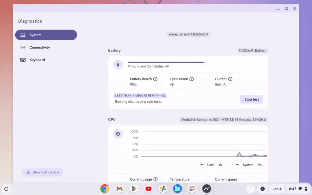This screenshot has width=312, height=195.
Task: Show info for CPU Current usage
Action: point(155,179)
